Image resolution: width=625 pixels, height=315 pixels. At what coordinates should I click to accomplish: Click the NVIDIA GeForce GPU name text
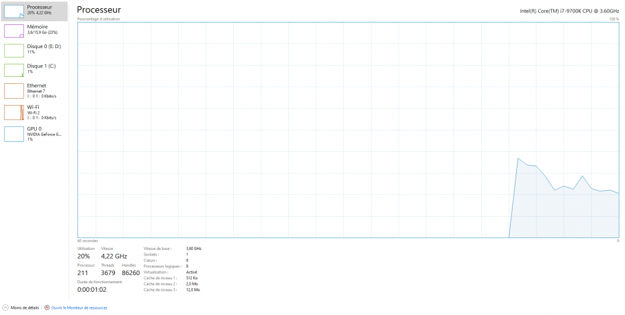point(44,134)
